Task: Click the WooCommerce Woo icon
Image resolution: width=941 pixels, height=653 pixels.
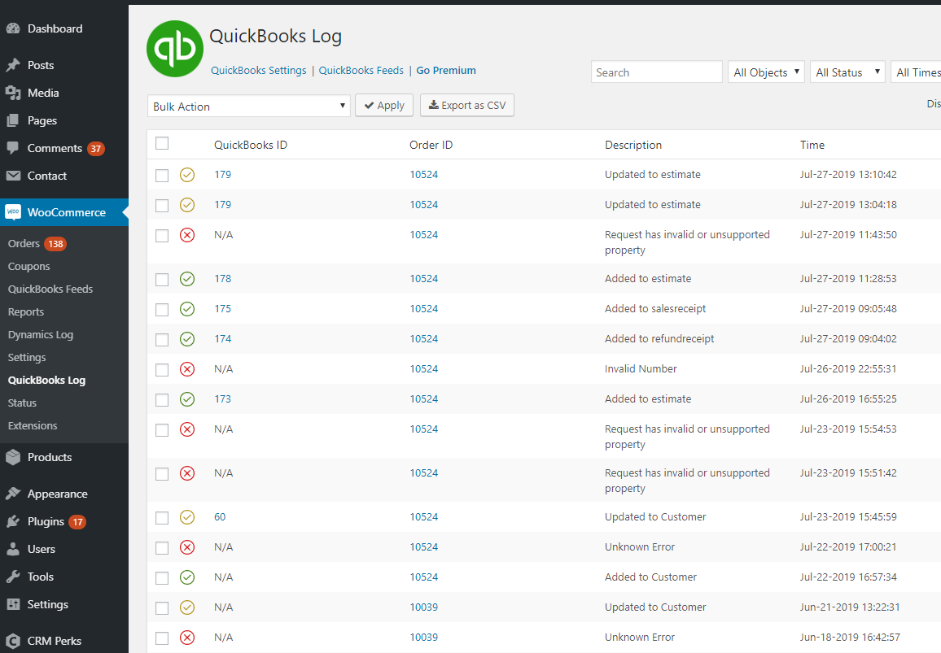Action: pyautogui.click(x=13, y=211)
